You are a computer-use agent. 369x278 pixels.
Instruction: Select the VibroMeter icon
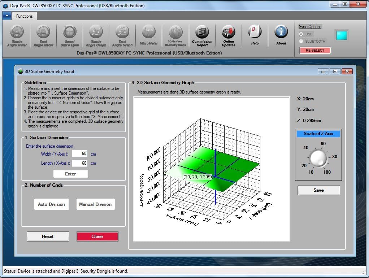(149, 35)
